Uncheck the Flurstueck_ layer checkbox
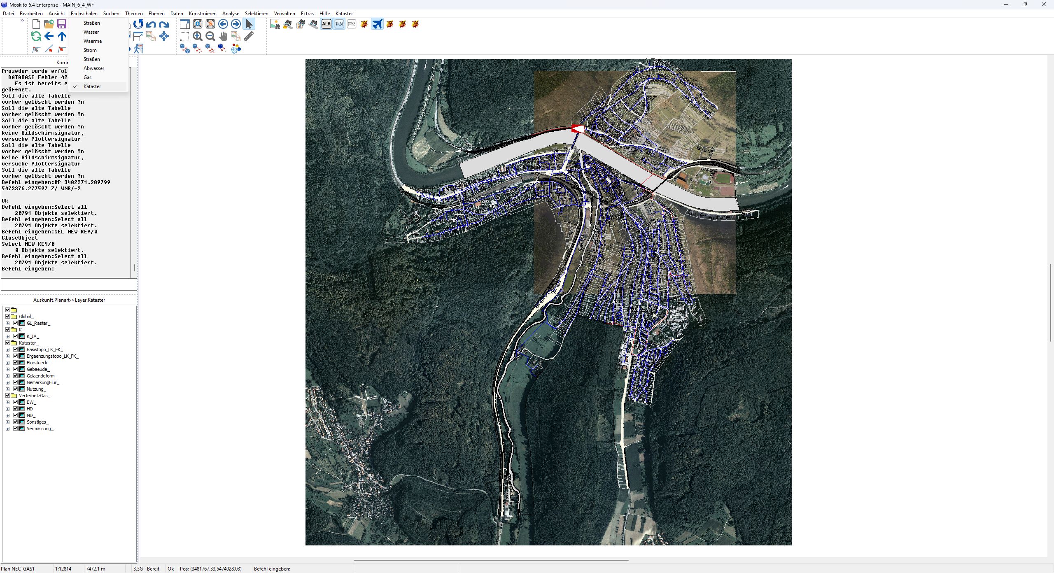 point(16,363)
